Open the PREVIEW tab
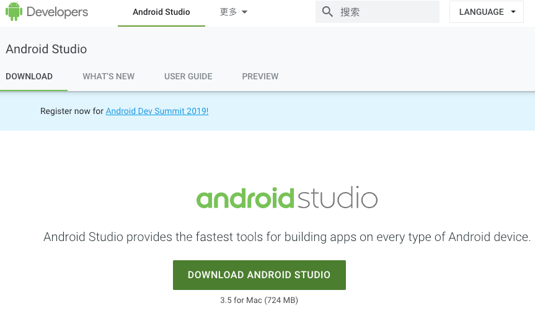The image size is (535, 316). [260, 76]
